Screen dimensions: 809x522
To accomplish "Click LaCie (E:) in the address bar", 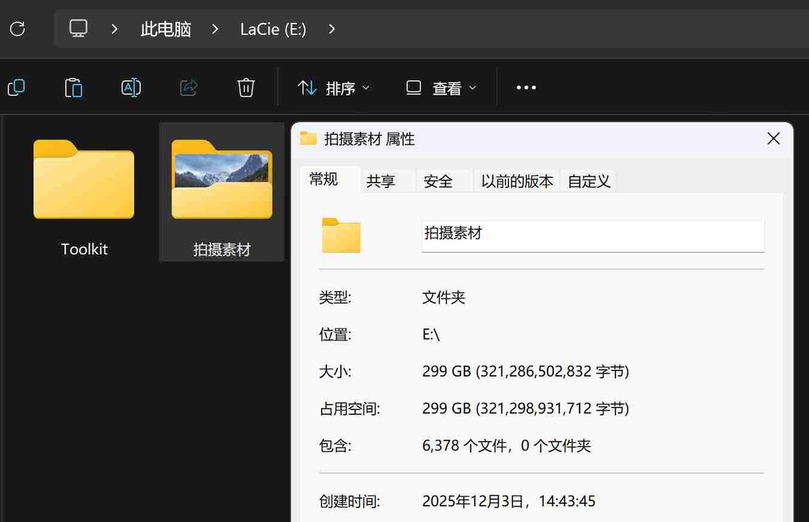I will pos(272,28).
